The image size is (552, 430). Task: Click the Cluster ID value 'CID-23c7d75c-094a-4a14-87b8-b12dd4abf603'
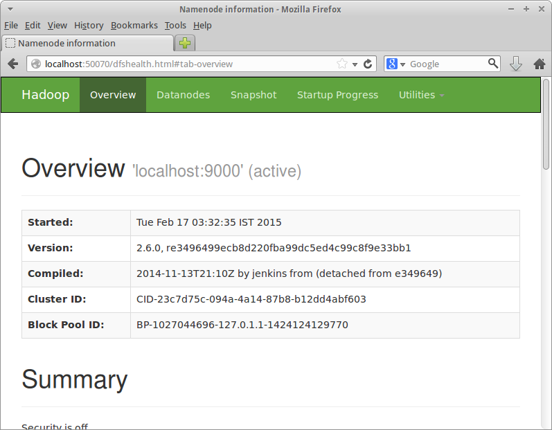tap(251, 299)
